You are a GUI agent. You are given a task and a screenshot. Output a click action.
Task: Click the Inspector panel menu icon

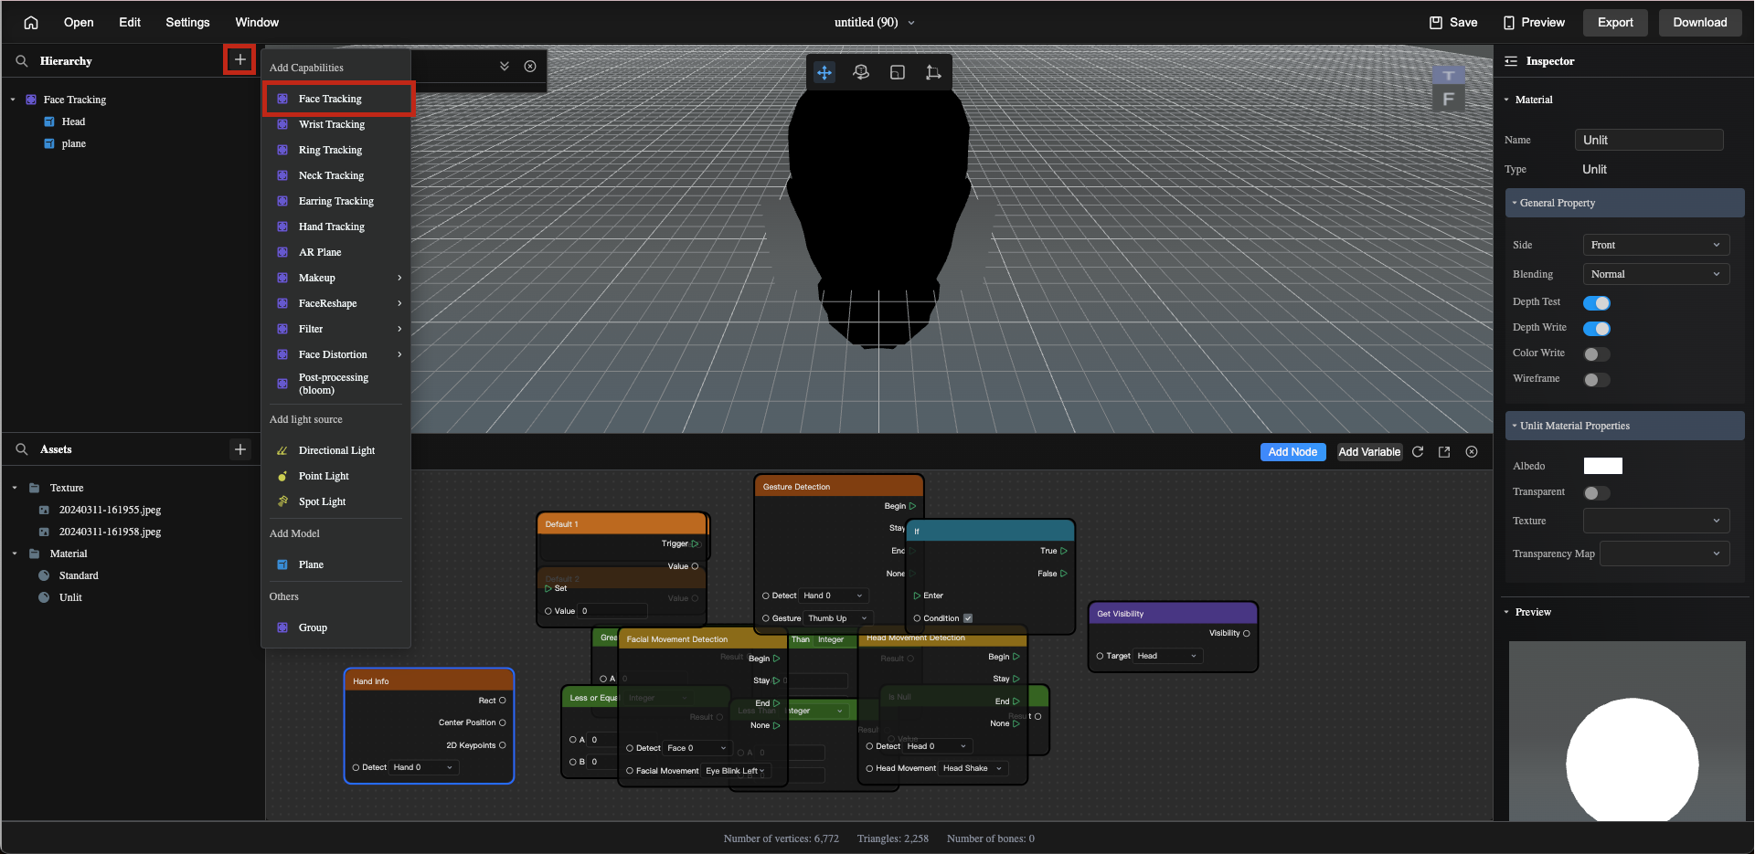pos(1511,61)
